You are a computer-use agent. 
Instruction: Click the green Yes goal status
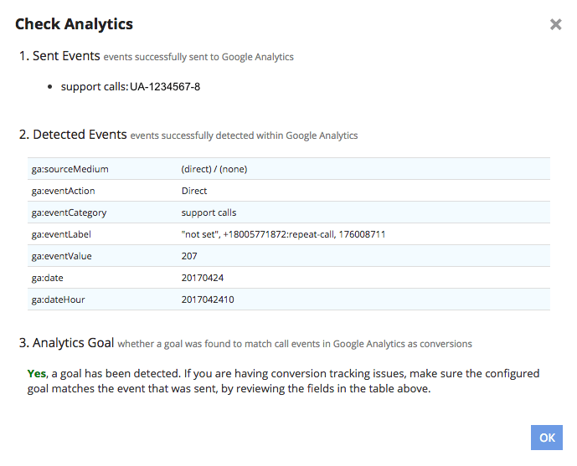point(38,374)
